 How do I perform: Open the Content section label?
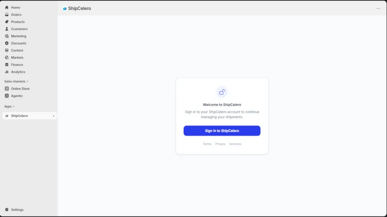pyautogui.click(x=17, y=50)
